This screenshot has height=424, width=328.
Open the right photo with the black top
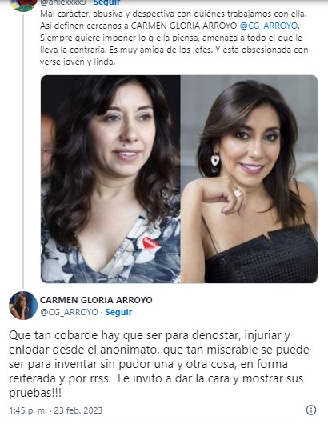click(x=249, y=179)
